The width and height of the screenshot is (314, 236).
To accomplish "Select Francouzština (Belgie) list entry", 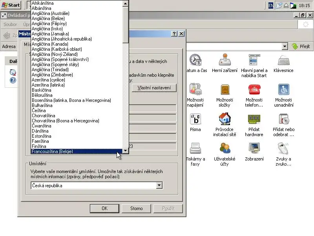I will point(77,151).
